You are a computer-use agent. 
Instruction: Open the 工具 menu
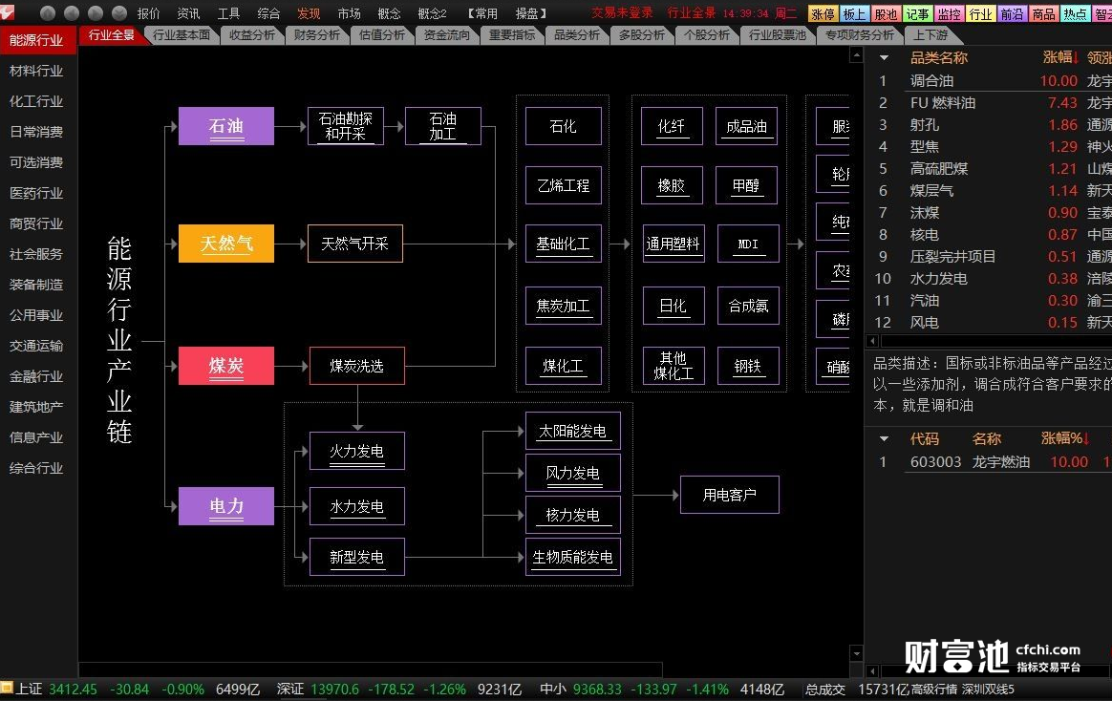[228, 13]
